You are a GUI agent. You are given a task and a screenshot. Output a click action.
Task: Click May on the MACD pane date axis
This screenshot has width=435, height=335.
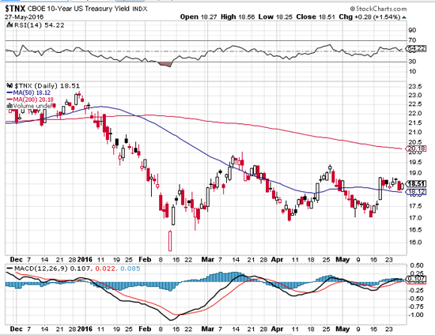(342, 329)
